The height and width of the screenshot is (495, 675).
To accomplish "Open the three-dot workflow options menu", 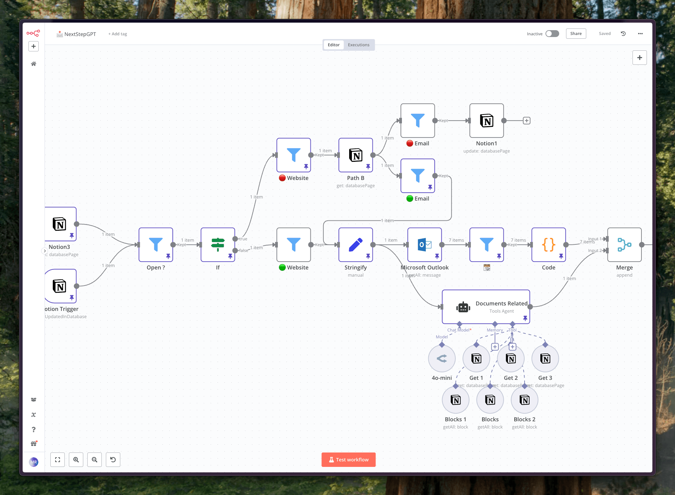I will [x=640, y=34].
